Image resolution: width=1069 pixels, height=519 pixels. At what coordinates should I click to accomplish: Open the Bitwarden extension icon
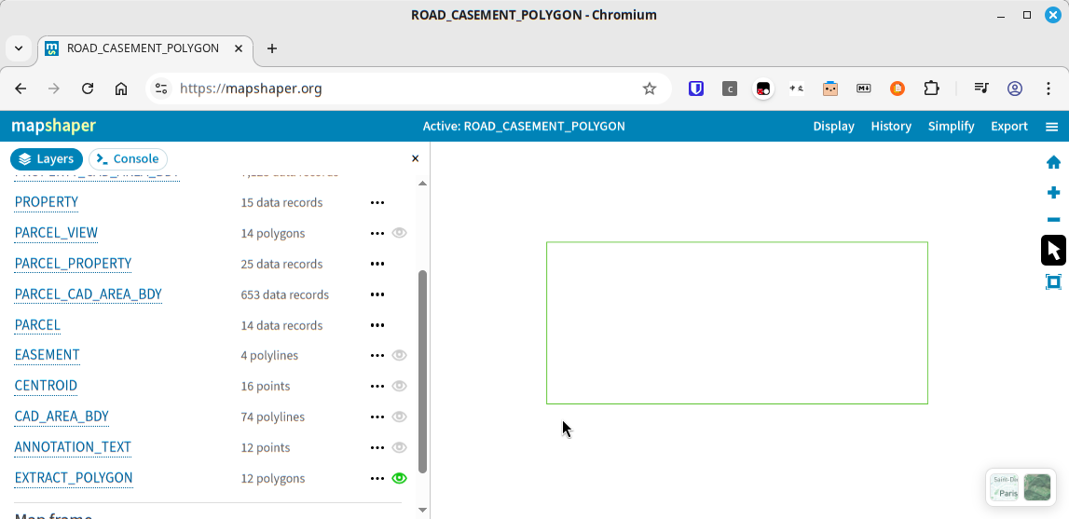tap(696, 89)
